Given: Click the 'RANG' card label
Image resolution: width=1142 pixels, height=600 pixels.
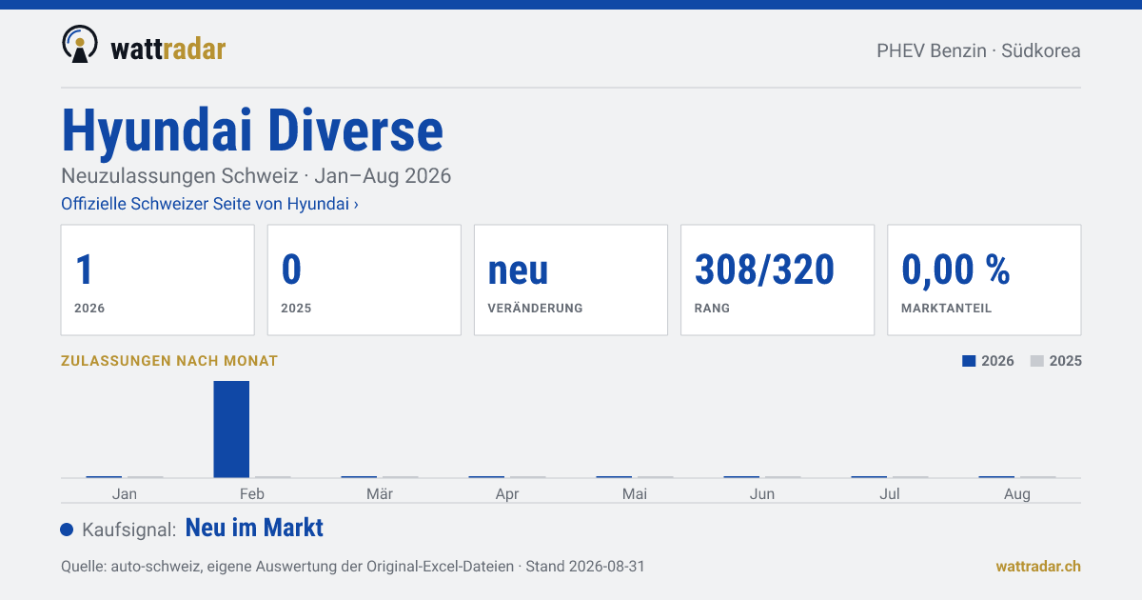Looking at the screenshot, I should point(712,309).
